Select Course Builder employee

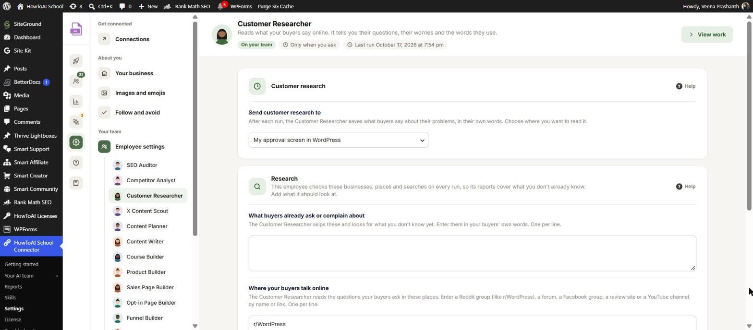click(x=148, y=257)
